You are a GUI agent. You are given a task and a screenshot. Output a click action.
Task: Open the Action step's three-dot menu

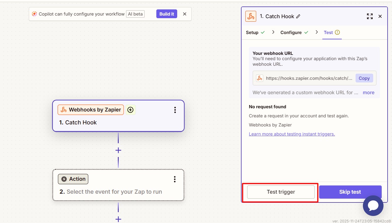point(175,179)
